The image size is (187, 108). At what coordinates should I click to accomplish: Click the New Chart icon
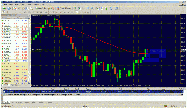pos(4,8)
